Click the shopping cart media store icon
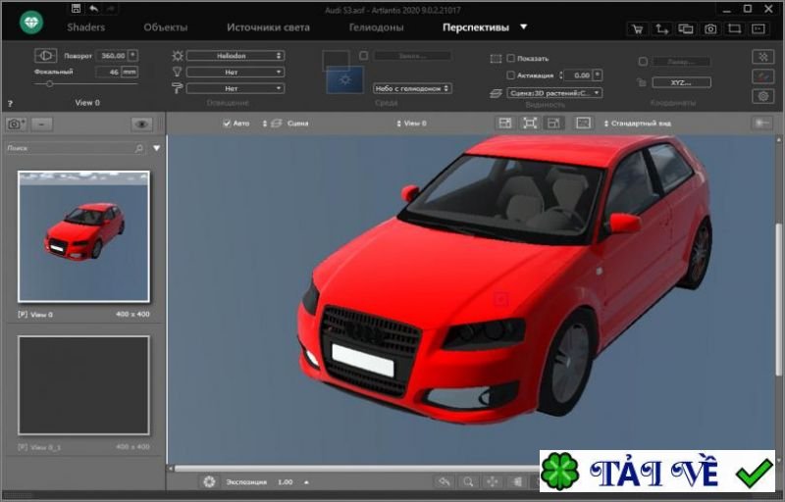This screenshot has height=502, width=785. pyautogui.click(x=639, y=29)
